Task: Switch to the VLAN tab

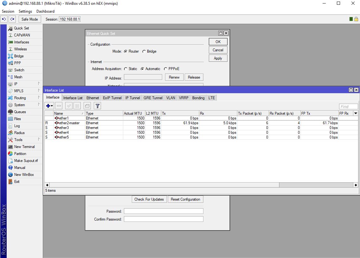Action: coord(170,98)
